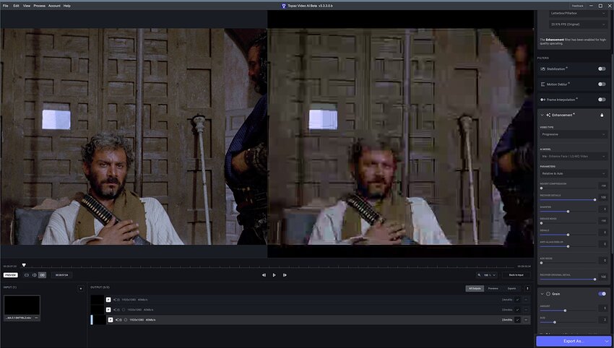Step to previous frame
Screen dimensions: 614x348
click(264, 275)
